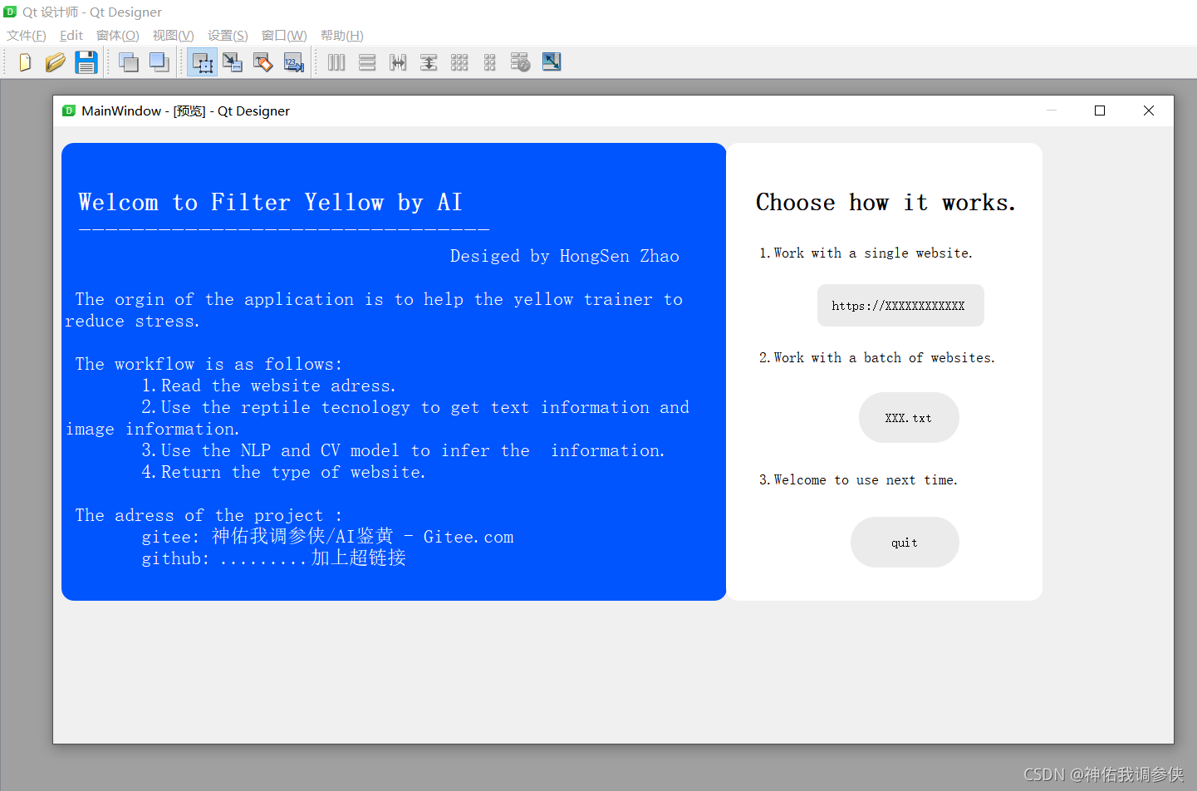Click 'The adress of the project :' text
Screen dimensions: 1197x791
click(x=208, y=515)
